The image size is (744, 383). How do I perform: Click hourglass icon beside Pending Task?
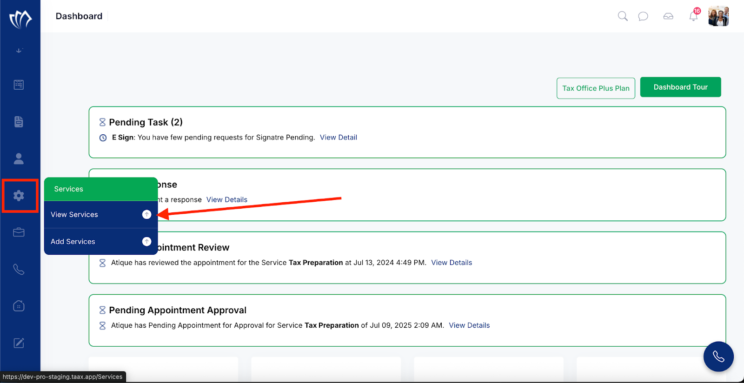(102, 122)
